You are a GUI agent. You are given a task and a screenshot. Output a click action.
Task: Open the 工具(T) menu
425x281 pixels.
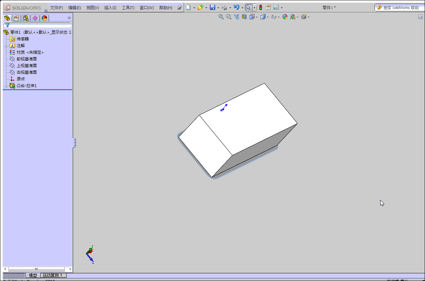128,8
